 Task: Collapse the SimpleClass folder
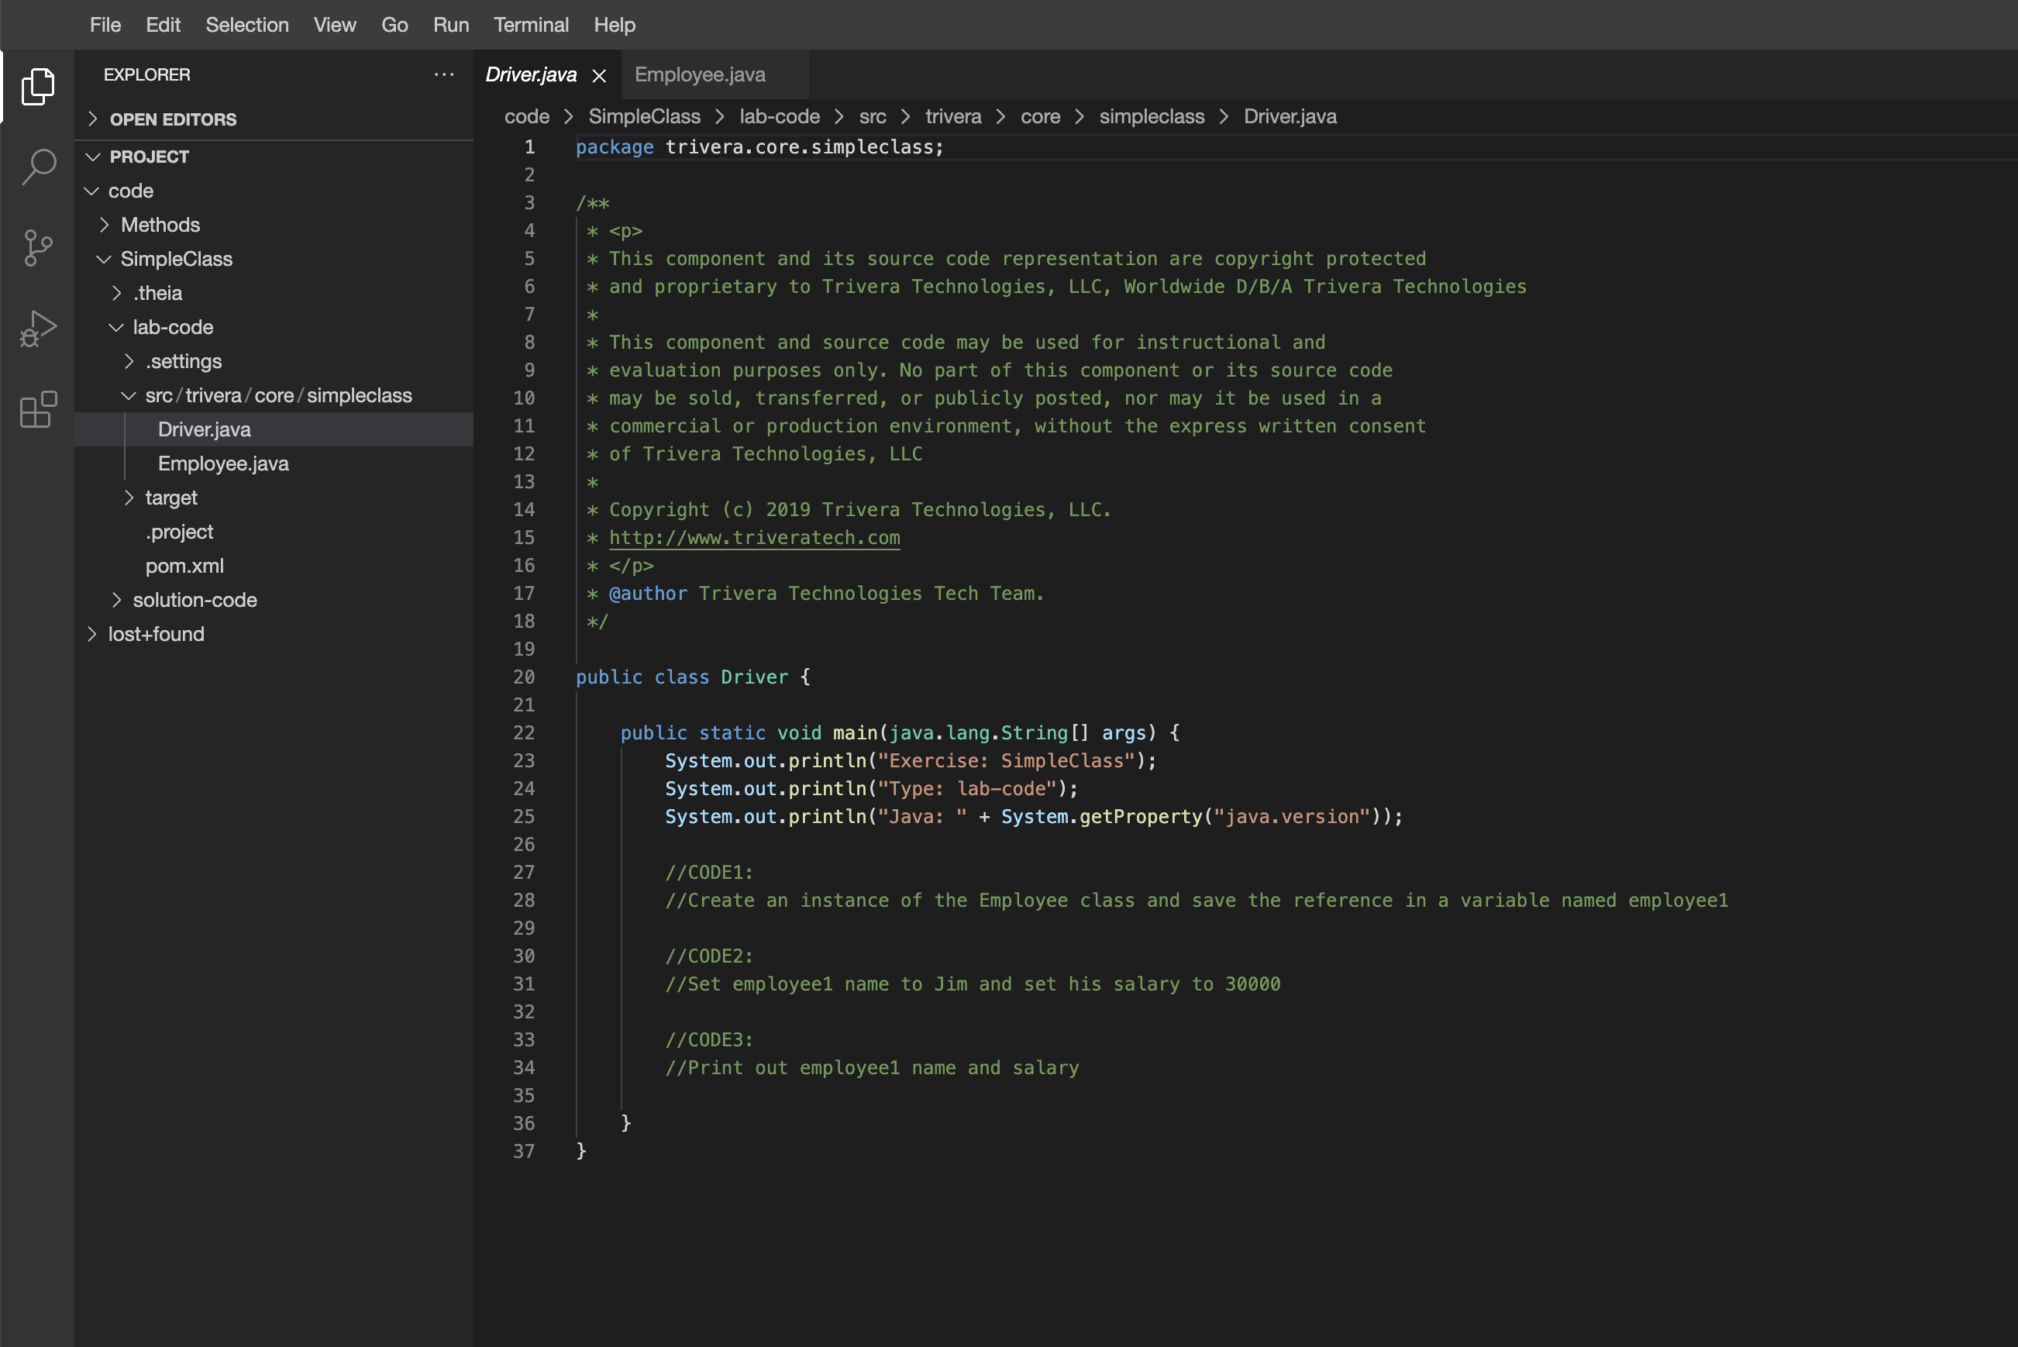[x=176, y=259]
